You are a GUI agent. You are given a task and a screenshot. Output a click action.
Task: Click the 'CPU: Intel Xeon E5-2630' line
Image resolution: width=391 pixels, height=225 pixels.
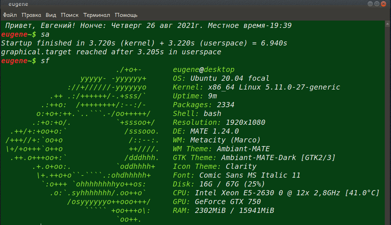pyautogui.click(x=276, y=193)
